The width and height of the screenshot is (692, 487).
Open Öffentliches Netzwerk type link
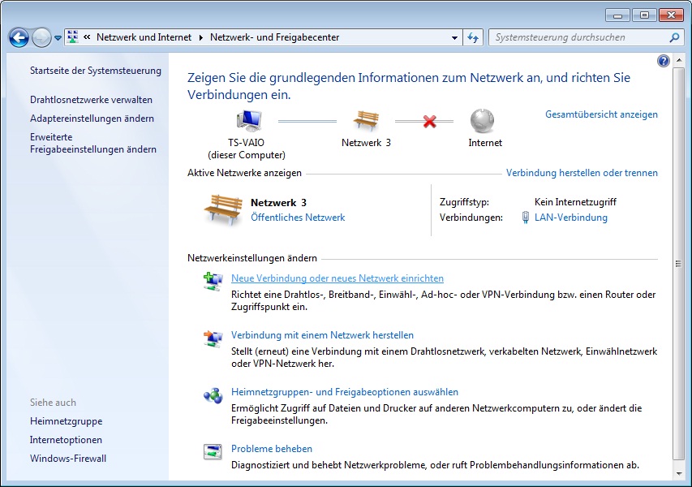298,218
